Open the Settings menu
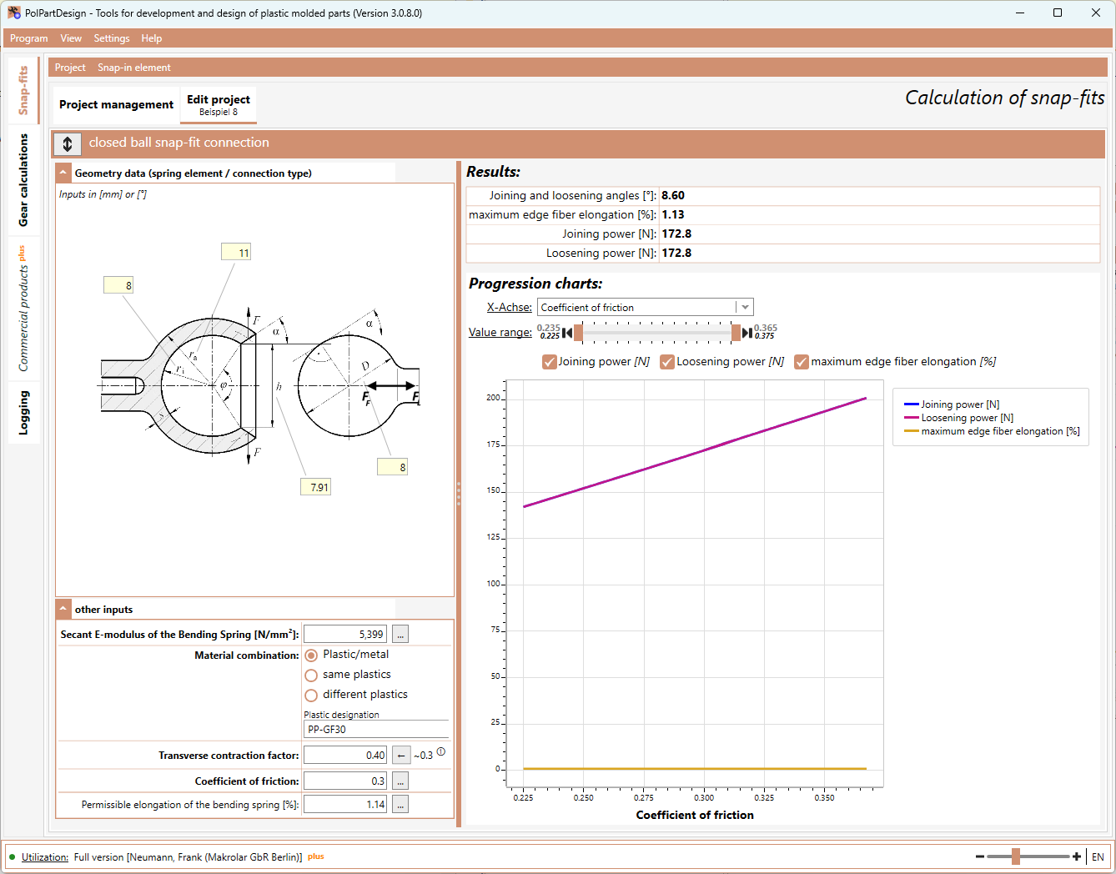This screenshot has width=1116, height=874. tap(112, 38)
